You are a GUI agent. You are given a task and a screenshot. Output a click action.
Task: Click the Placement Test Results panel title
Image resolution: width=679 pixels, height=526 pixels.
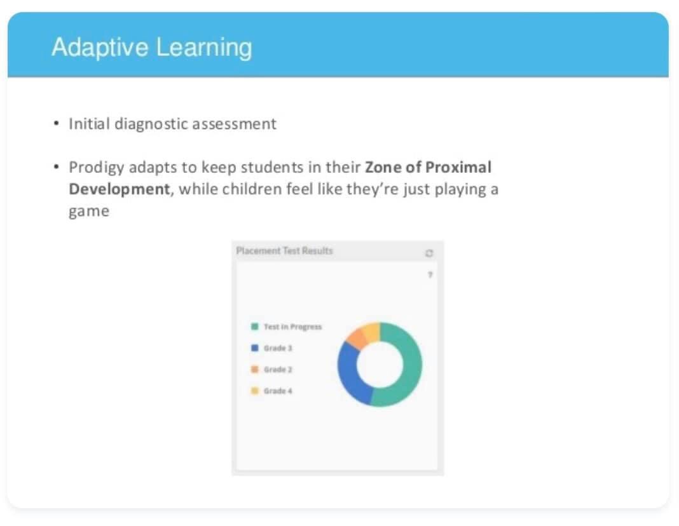[x=284, y=250]
